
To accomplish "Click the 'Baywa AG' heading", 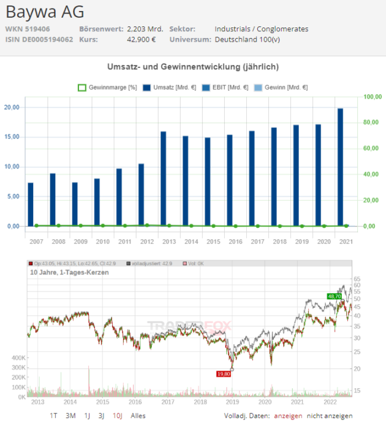I will (45, 12).
